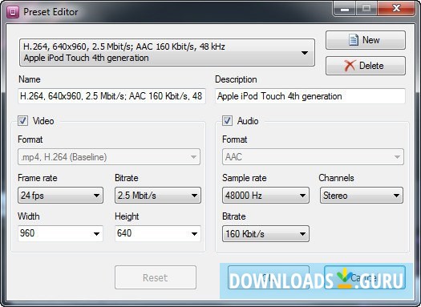Click the Preset Editor app icon
The height and width of the screenshot is (307, 421).
12,12
